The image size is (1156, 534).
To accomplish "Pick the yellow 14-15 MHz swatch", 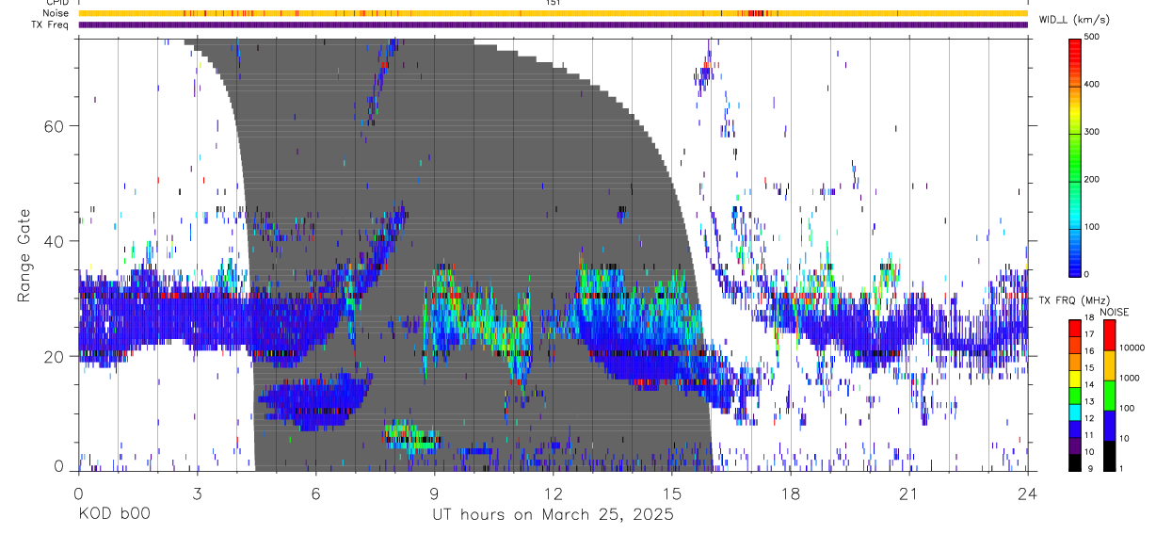I will pyautogui.click(x=1075, y=379).
